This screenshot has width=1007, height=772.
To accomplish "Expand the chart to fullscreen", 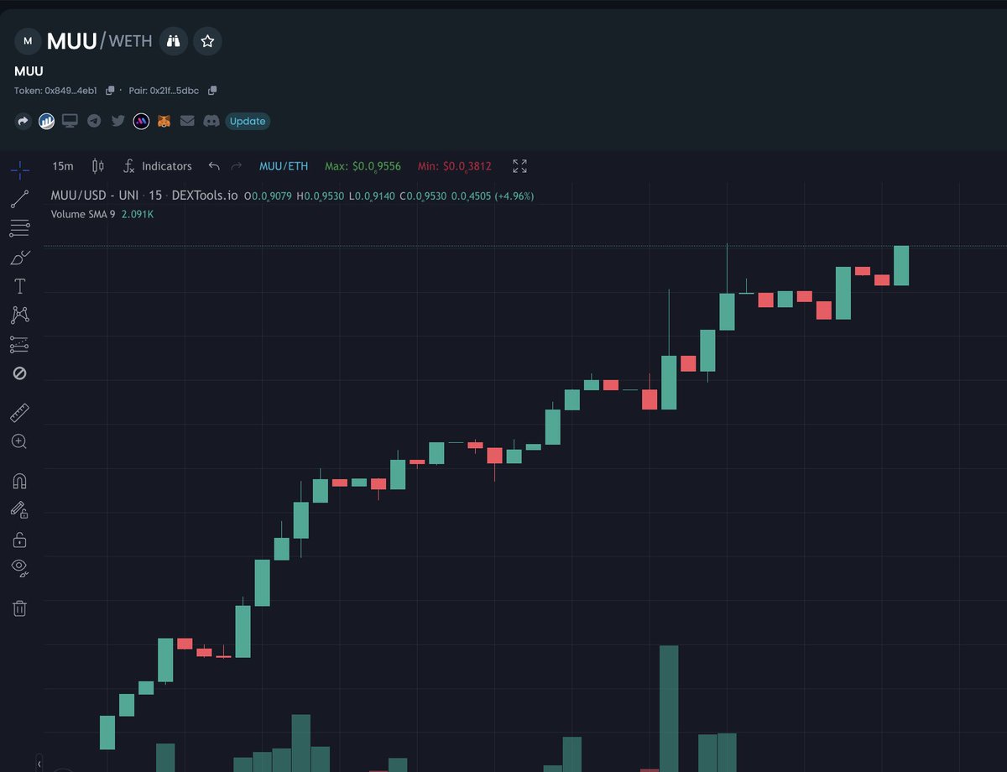I will click(519, 166).
